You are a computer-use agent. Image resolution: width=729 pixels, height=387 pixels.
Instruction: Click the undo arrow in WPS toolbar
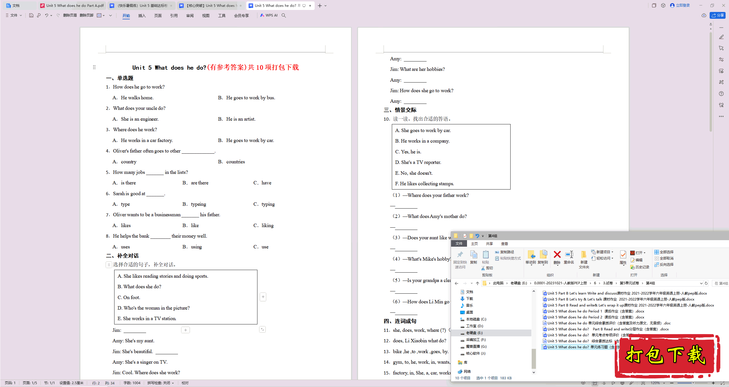pyautogui.click(x=46, y=15)
